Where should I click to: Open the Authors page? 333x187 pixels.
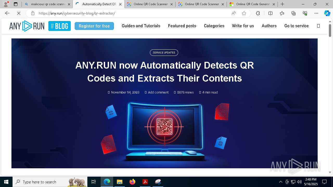pyautogui.click(x=269, y=26)
